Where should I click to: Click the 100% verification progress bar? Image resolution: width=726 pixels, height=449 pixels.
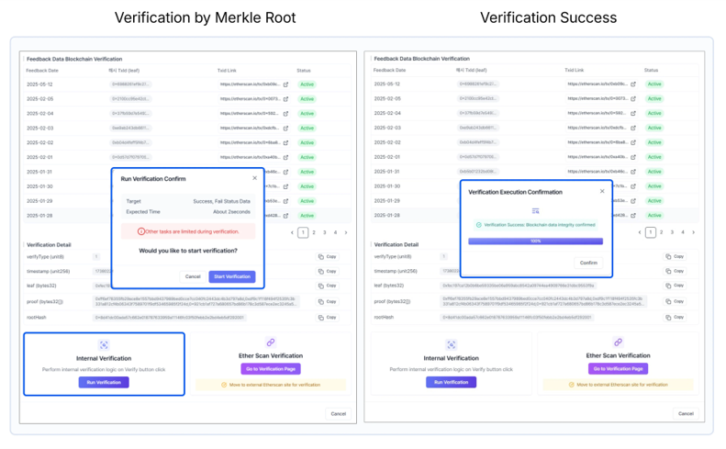[x=535, y=241]
